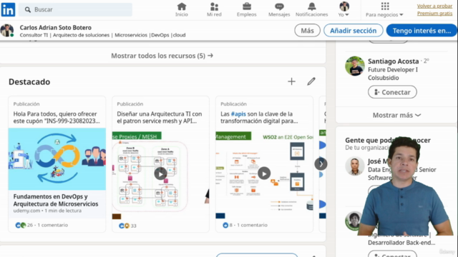458x257 pixels.
Task: Play the service mesh video
Action: tap(160, 173)
